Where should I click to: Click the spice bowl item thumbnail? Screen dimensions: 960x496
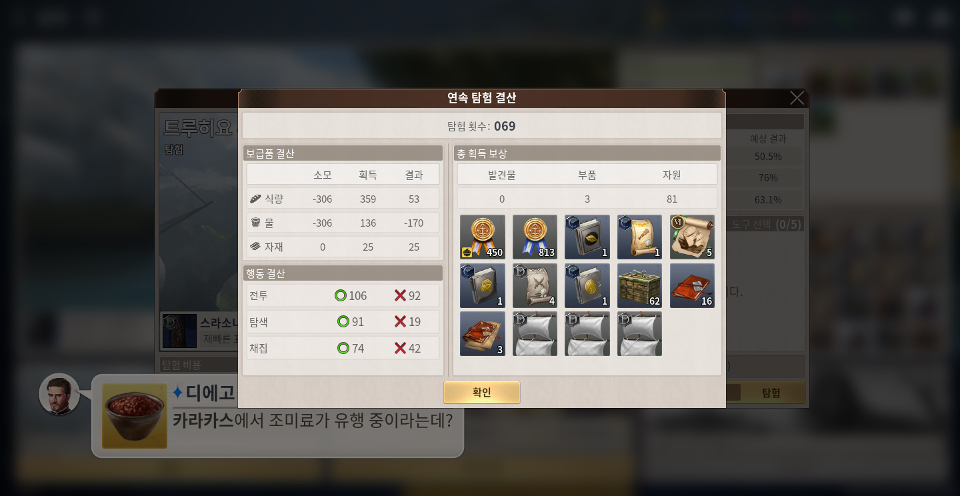coord(135,415)
